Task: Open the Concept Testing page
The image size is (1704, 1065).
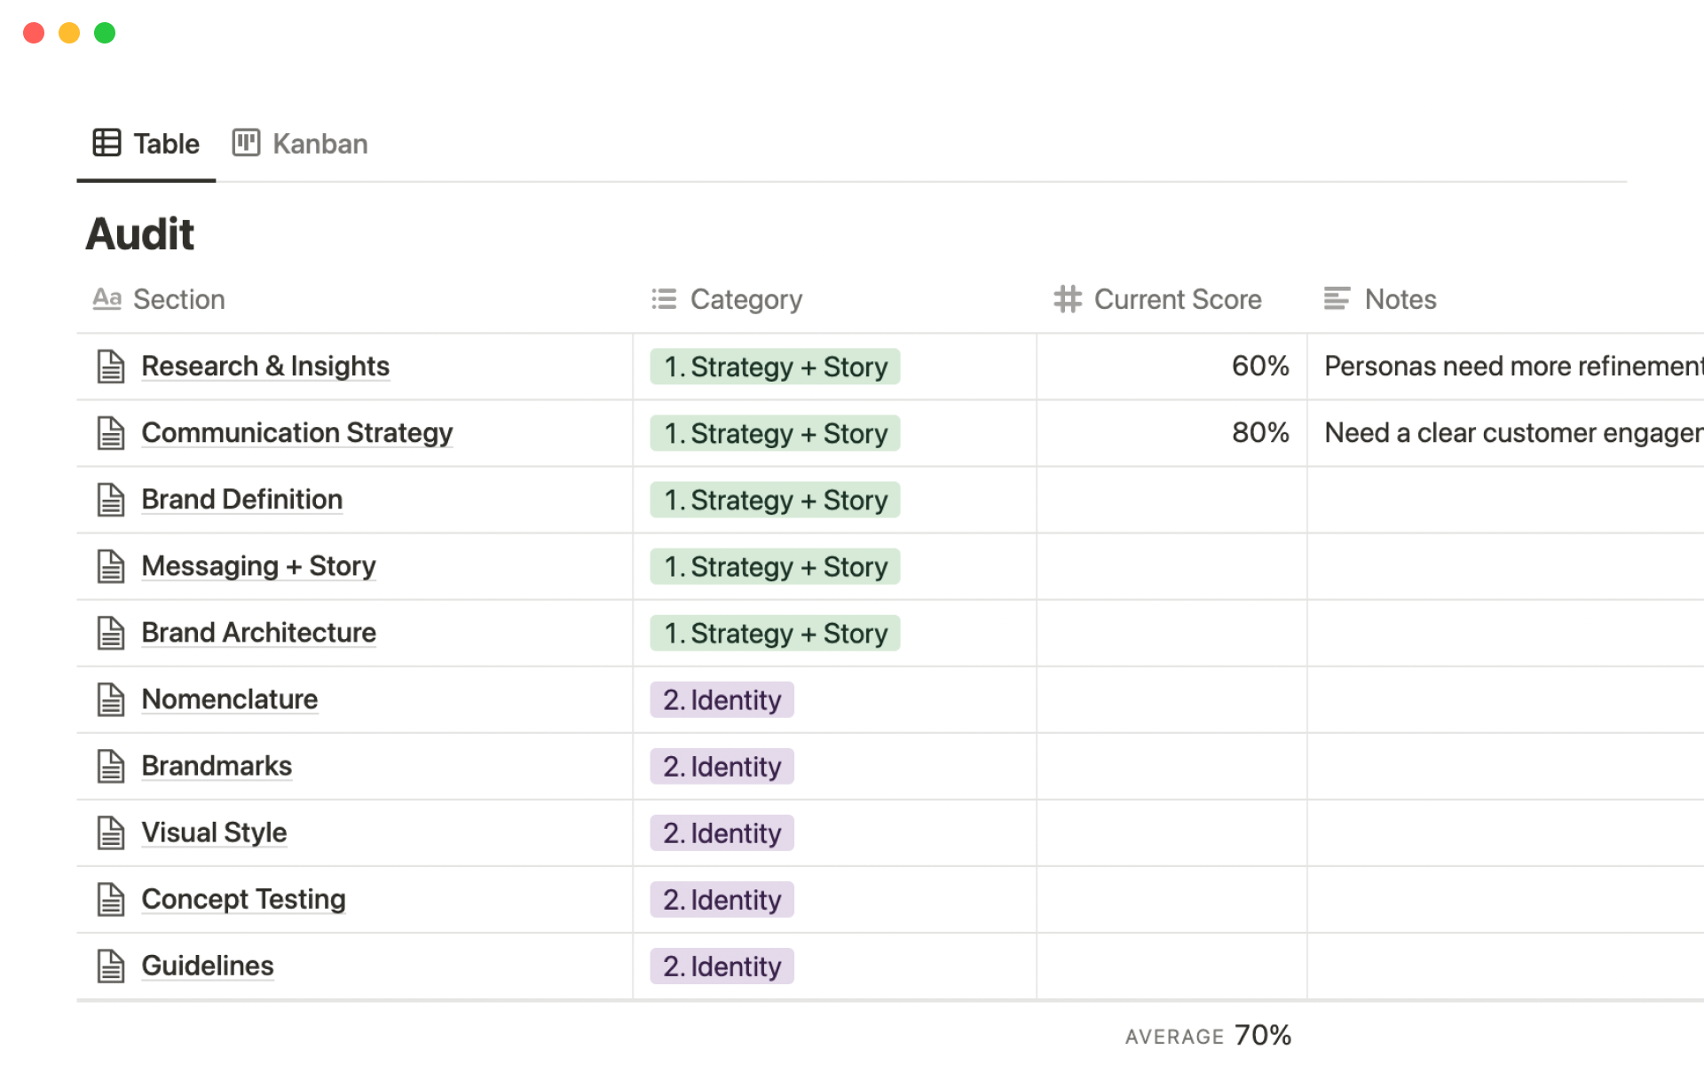Action: click(x=243, y=899)
